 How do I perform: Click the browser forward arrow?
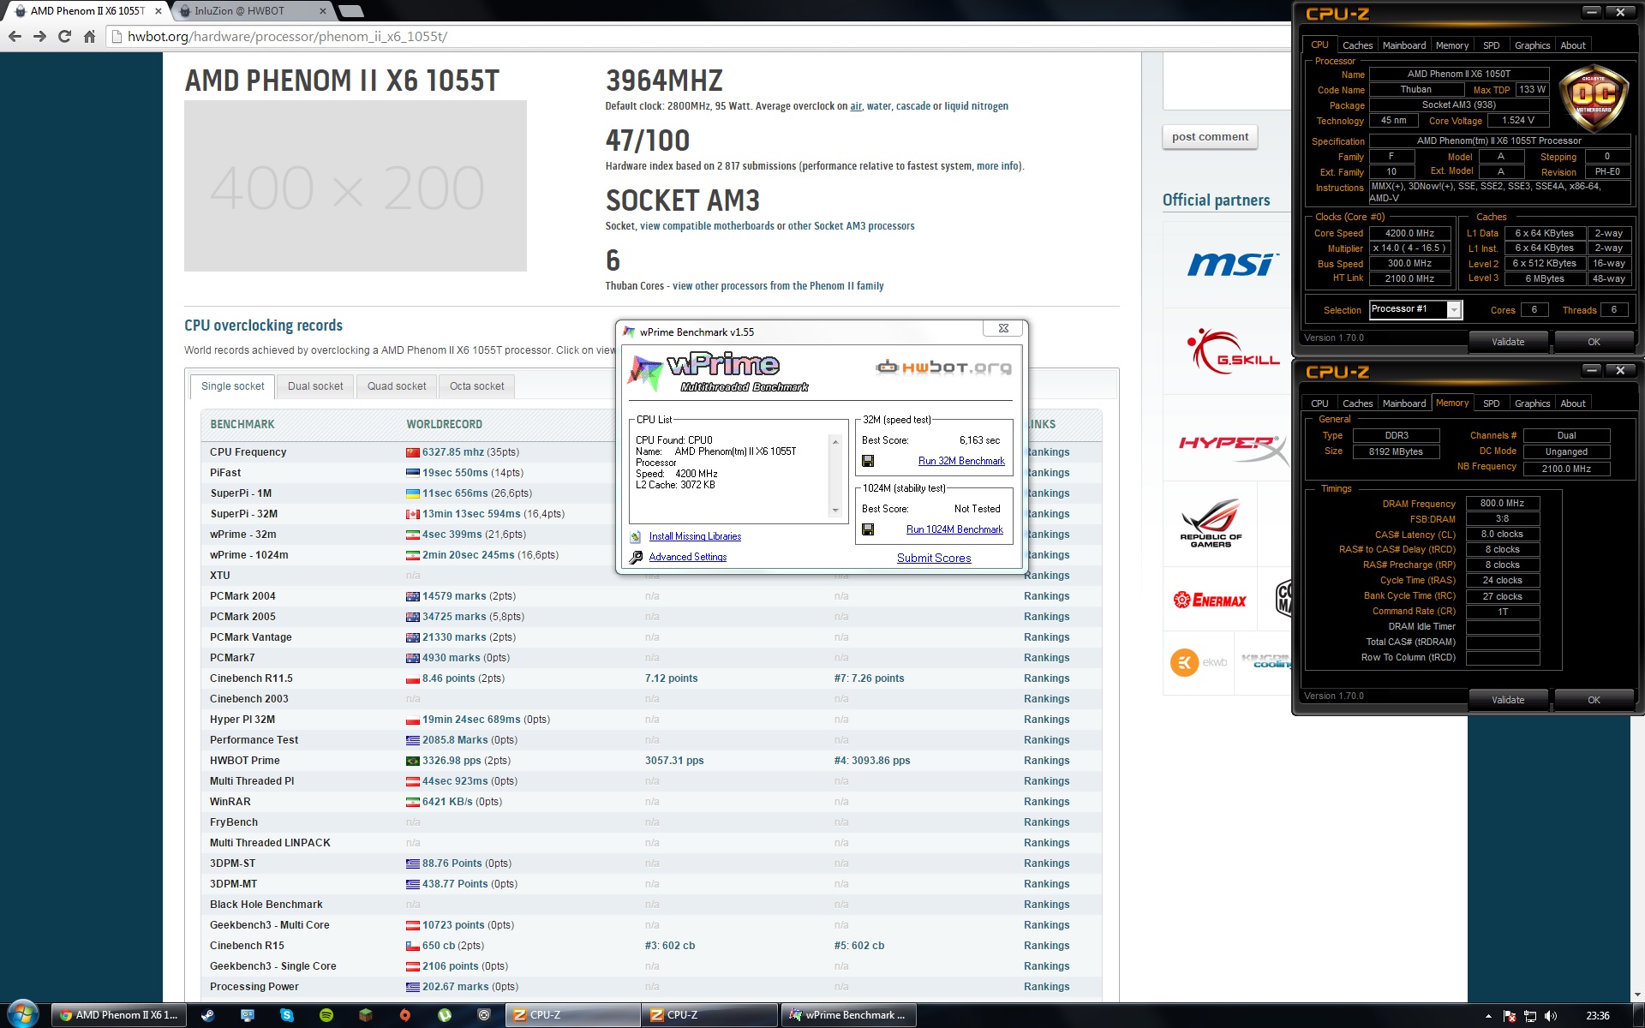coord(39,37)
